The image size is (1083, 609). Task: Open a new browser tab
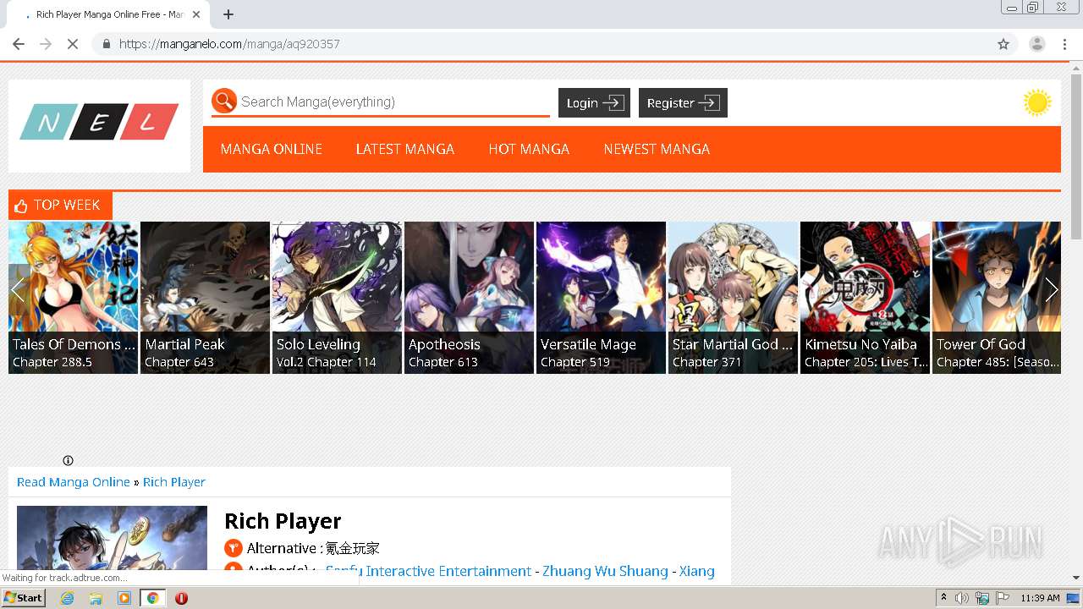pos(228,14)
